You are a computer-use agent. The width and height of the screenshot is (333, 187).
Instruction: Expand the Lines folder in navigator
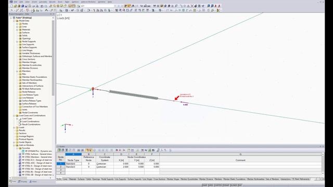click(x=17, y=26)
